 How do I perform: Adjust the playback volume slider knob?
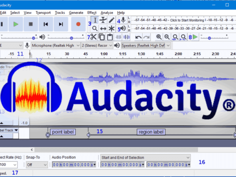pyautogui.click(x=71, y=38)
